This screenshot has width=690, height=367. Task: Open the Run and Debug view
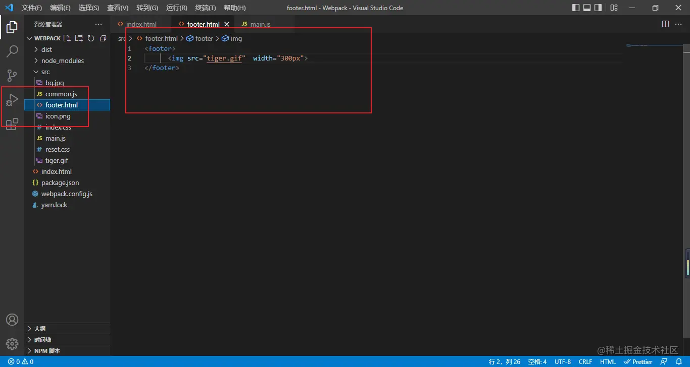click(12, 100)
